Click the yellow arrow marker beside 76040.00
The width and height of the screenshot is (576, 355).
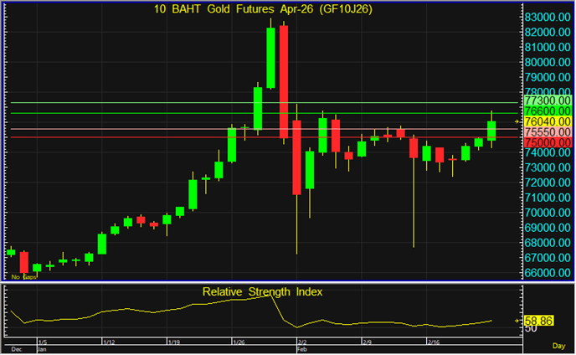(517, 121)
